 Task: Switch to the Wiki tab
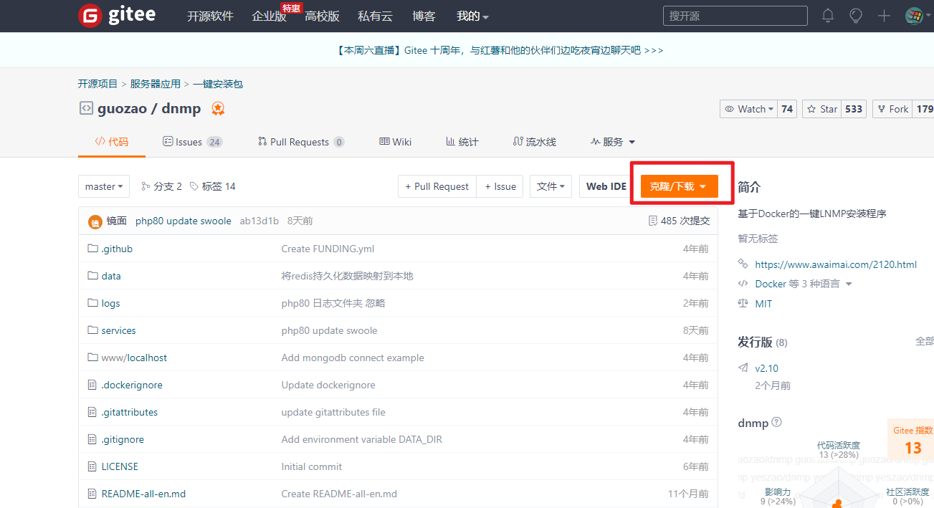coord(395,141)
